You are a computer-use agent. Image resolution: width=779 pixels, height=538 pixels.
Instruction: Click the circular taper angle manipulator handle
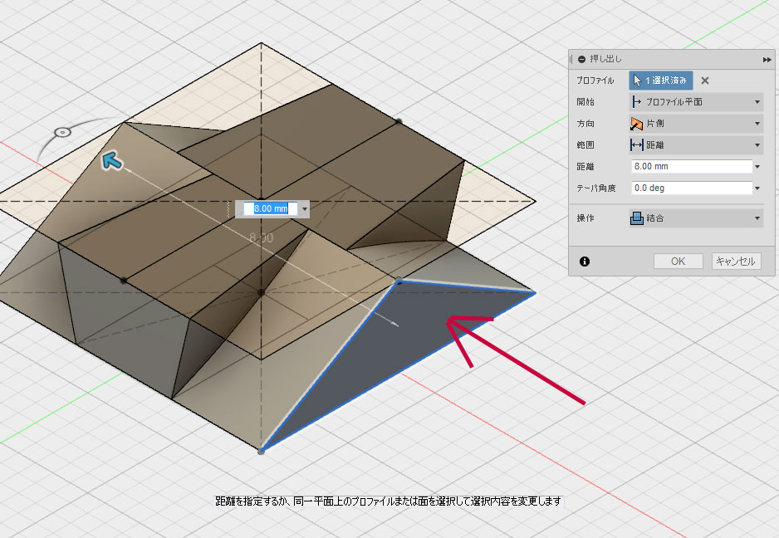click(61, 132)
